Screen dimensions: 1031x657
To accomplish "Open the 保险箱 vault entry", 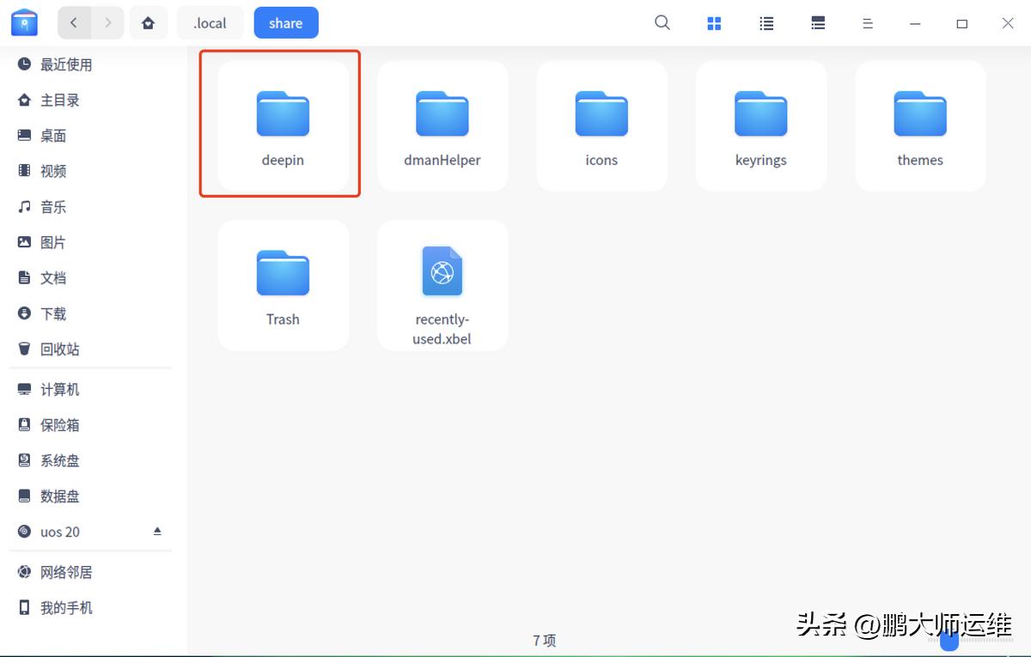I will click(x=58, y=424).
